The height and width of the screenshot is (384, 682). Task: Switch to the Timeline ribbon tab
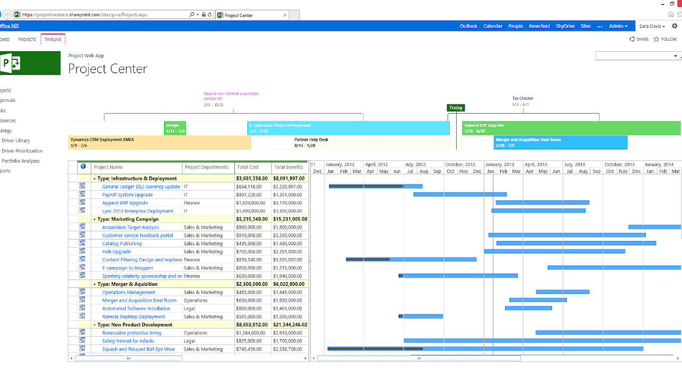click(x=53, y=39)
